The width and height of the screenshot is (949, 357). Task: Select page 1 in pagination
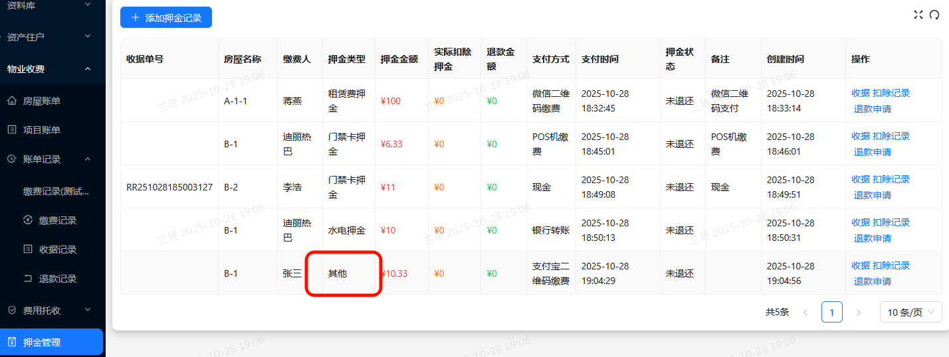click(831, 312)
